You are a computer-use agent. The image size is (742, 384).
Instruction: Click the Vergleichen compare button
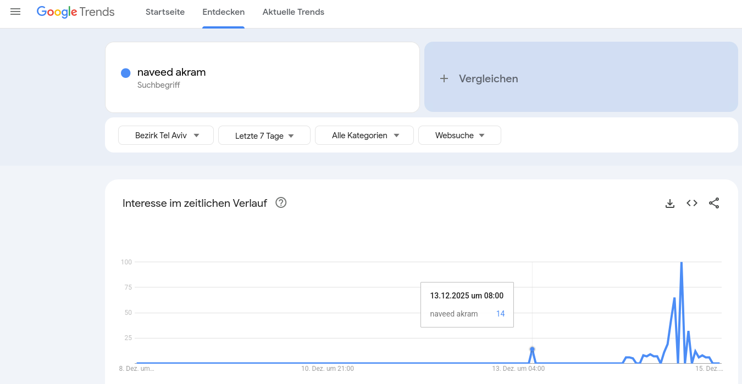click(580, 77)
